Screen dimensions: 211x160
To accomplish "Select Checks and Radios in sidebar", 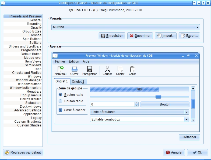I will pyautogui.click(x=23, y=72).
